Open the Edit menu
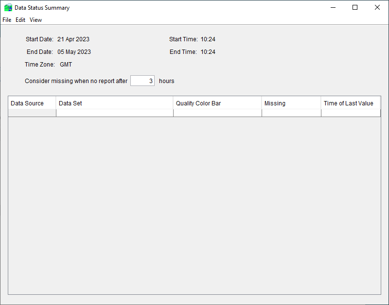 coord(20,20)
